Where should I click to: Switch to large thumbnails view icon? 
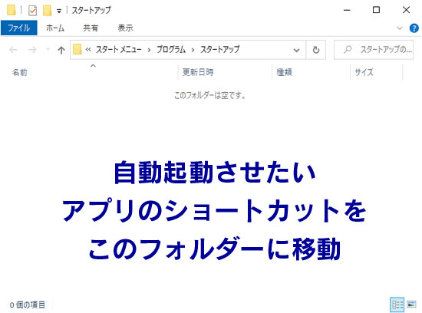[411, 305]
